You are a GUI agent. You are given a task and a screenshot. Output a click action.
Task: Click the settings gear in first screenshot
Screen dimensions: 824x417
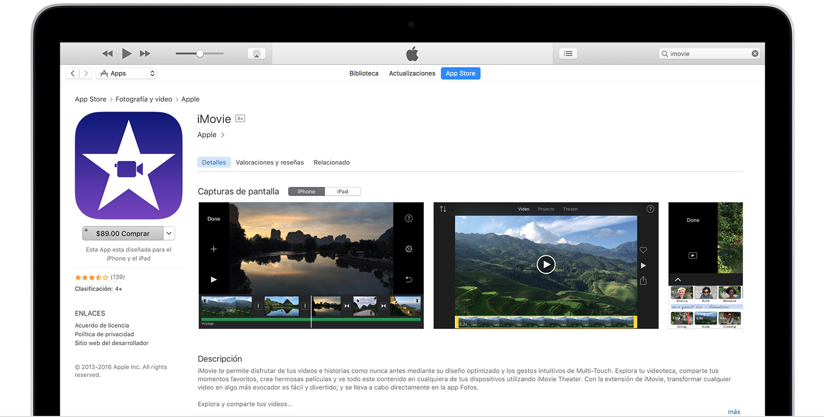409,249
